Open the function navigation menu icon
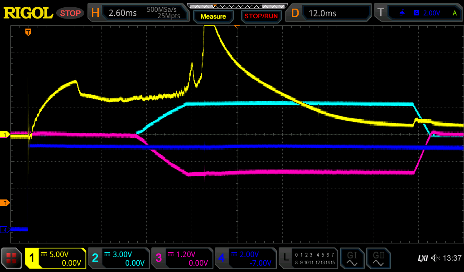The width and height of the screenshot is (464, 272). [11, 258]
